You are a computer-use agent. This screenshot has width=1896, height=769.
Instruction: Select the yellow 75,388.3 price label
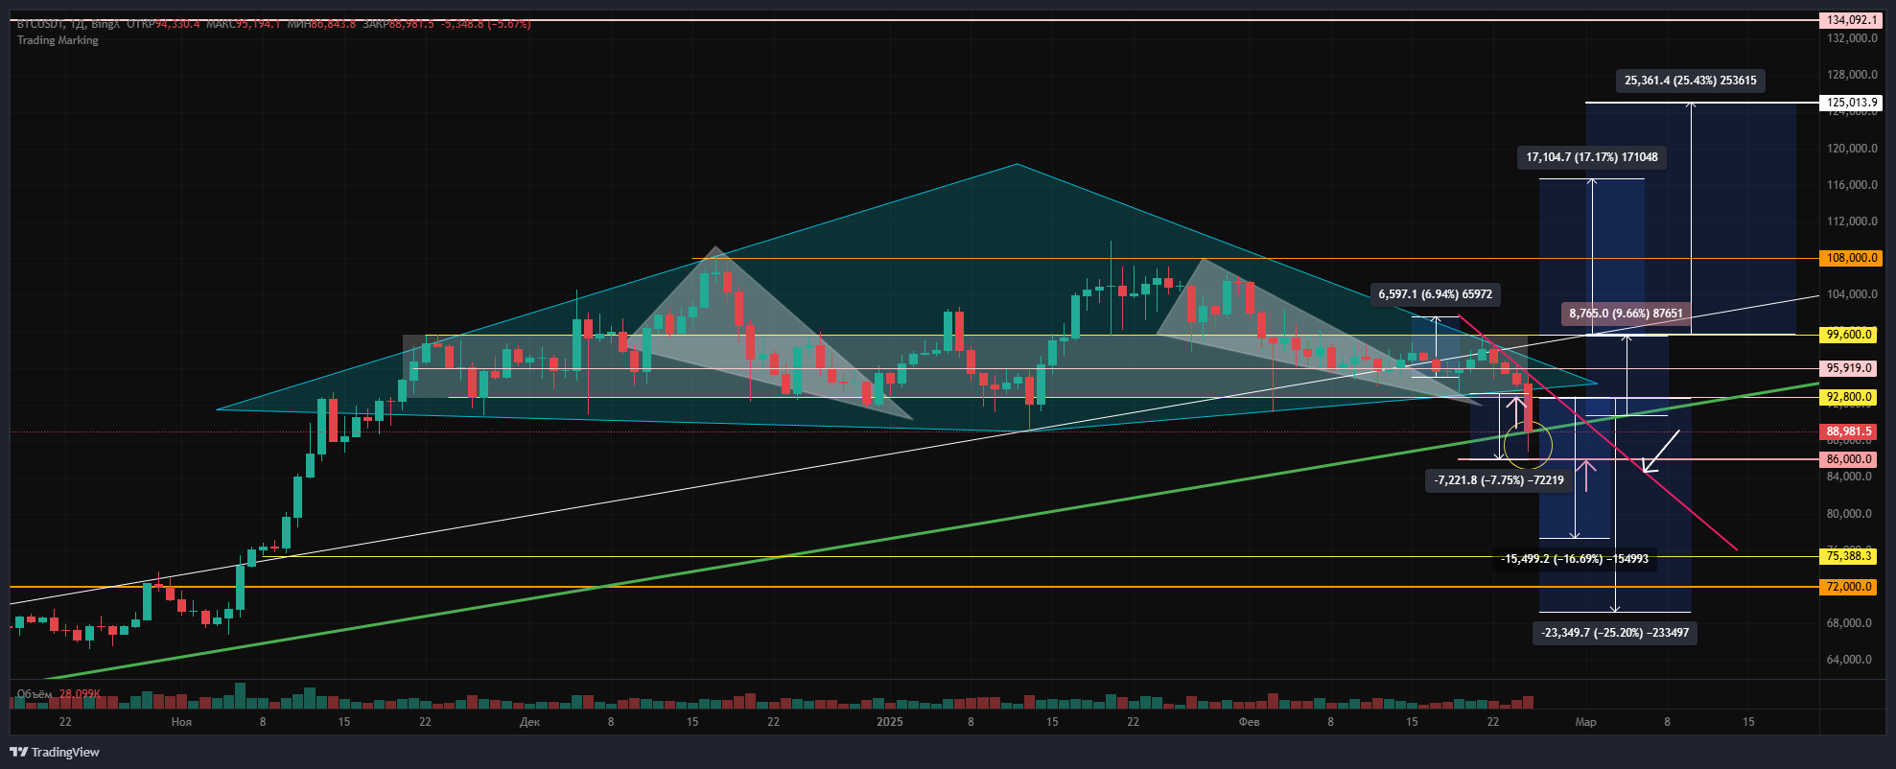click(x=1848, y=556)
